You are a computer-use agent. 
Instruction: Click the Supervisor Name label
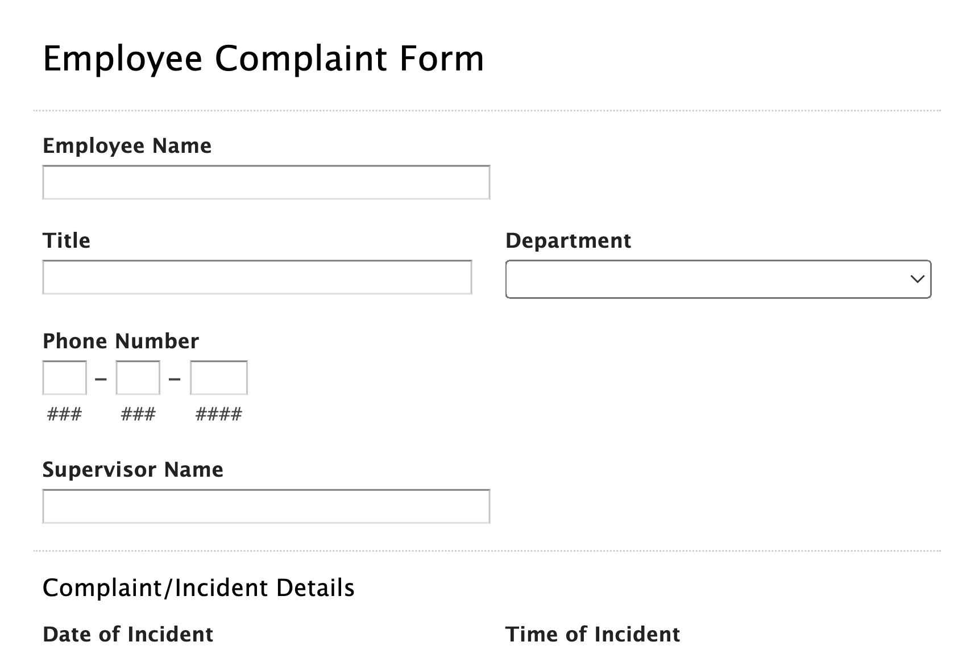(133, 470)
